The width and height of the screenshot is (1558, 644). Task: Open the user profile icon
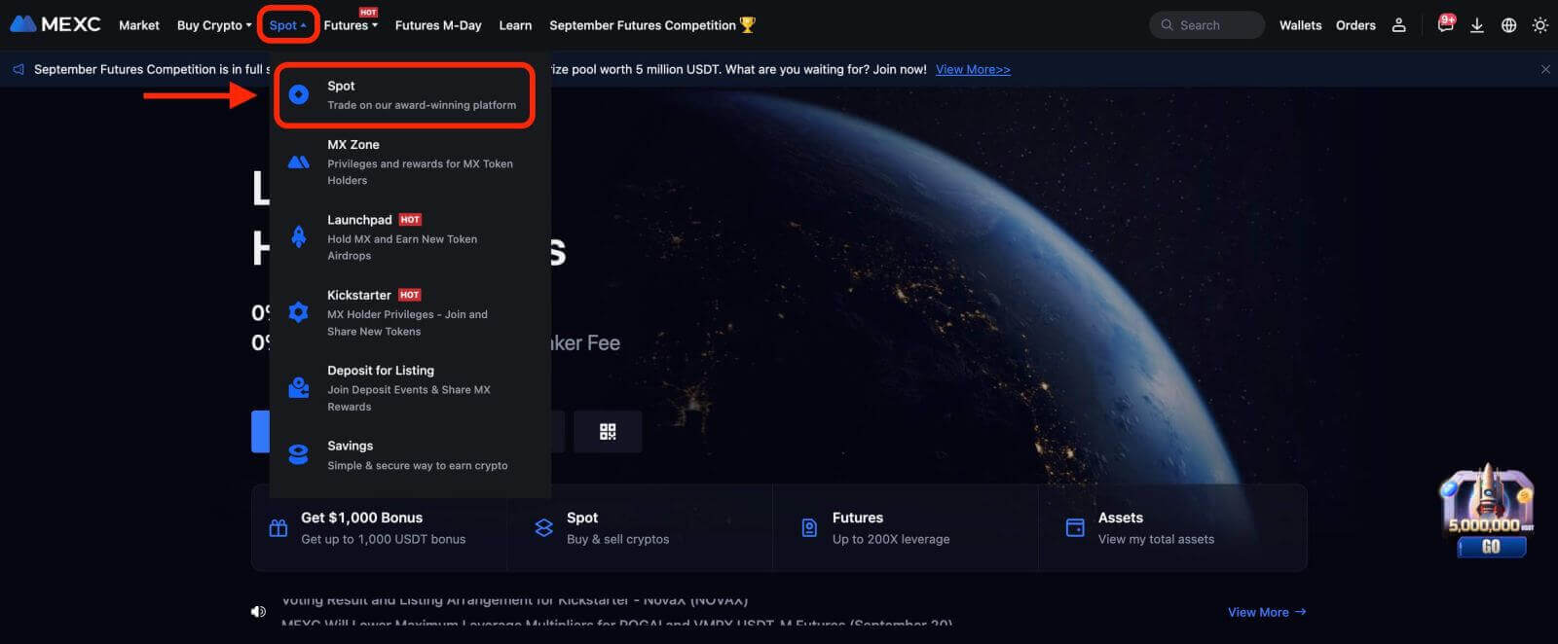pos(1398,25)
